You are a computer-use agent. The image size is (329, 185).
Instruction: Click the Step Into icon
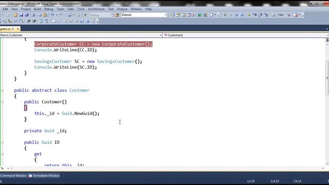tap(254, 15)
